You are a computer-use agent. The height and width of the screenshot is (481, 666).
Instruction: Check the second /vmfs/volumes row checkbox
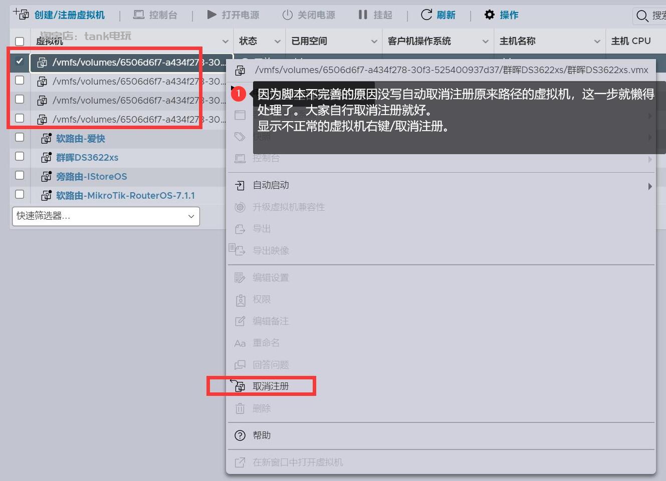click(20, 80)
